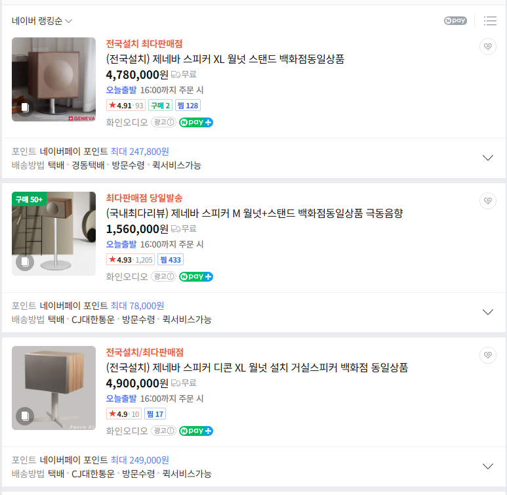Expand point details for the 4,780,000원 listing

pos(487,158)
